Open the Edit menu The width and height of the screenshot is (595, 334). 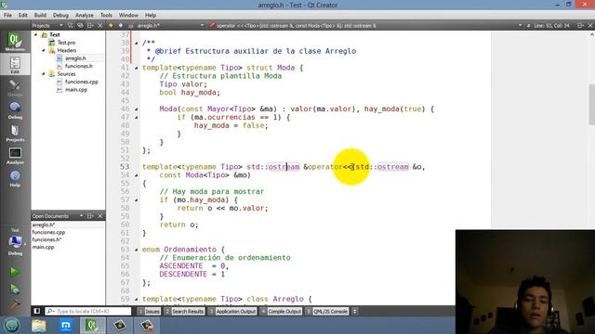pyautogui.click(x=22, y=15)
